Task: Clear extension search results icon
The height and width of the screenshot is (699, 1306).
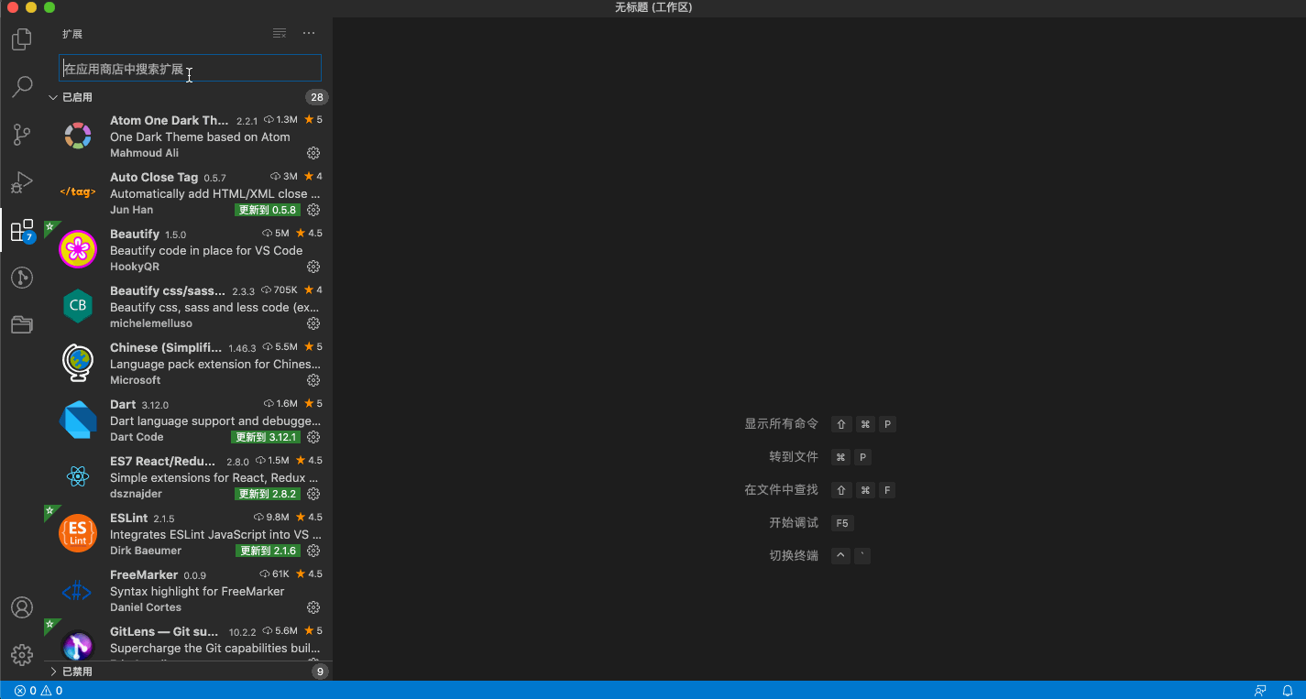Action: pos(280,33)
